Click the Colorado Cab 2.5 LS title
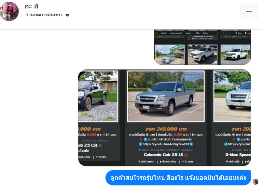262x188 pixels. [x=163, y=155]
